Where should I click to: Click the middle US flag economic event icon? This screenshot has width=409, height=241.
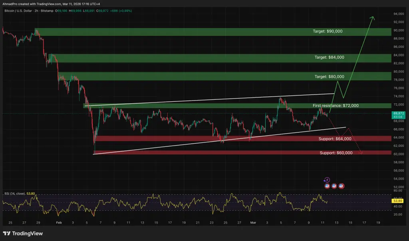pyautogui.click(x=334, y=186)
